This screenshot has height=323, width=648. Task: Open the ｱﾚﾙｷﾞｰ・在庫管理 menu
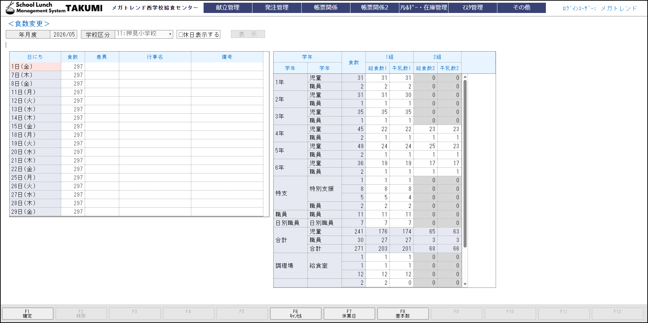pyautogui.click(x=424, y=8)
